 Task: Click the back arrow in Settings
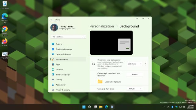(51, 20)
